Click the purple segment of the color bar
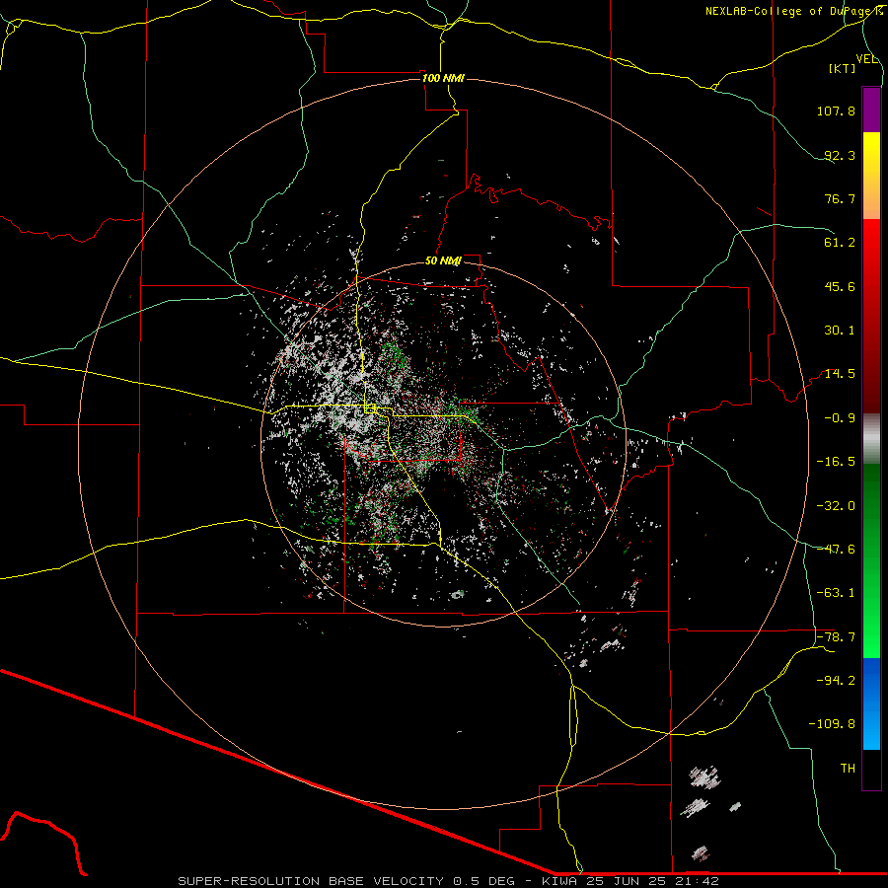This screenshot has height=888, width=888. tap(871, 110)
